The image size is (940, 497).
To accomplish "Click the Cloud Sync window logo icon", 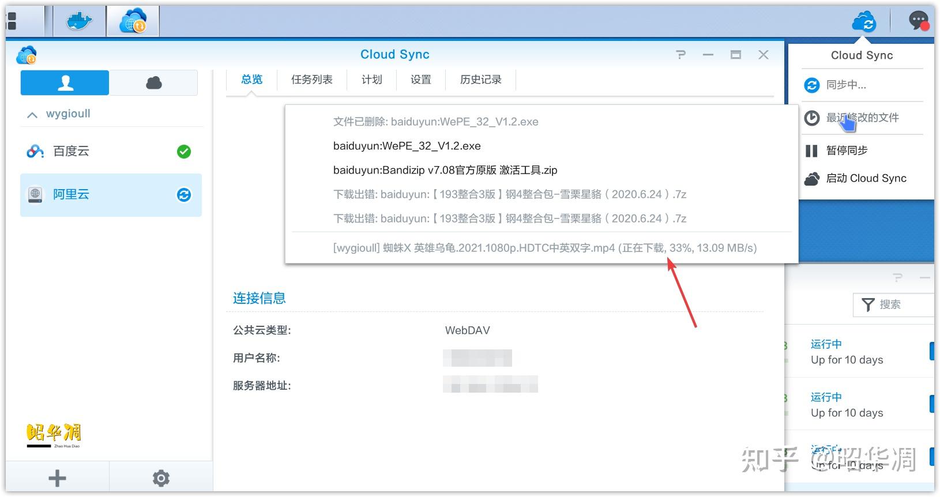I will tap(27, 55).
